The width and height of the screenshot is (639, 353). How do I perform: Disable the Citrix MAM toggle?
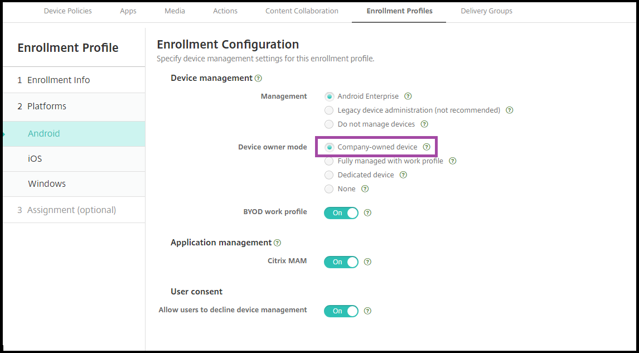(341, 262)
